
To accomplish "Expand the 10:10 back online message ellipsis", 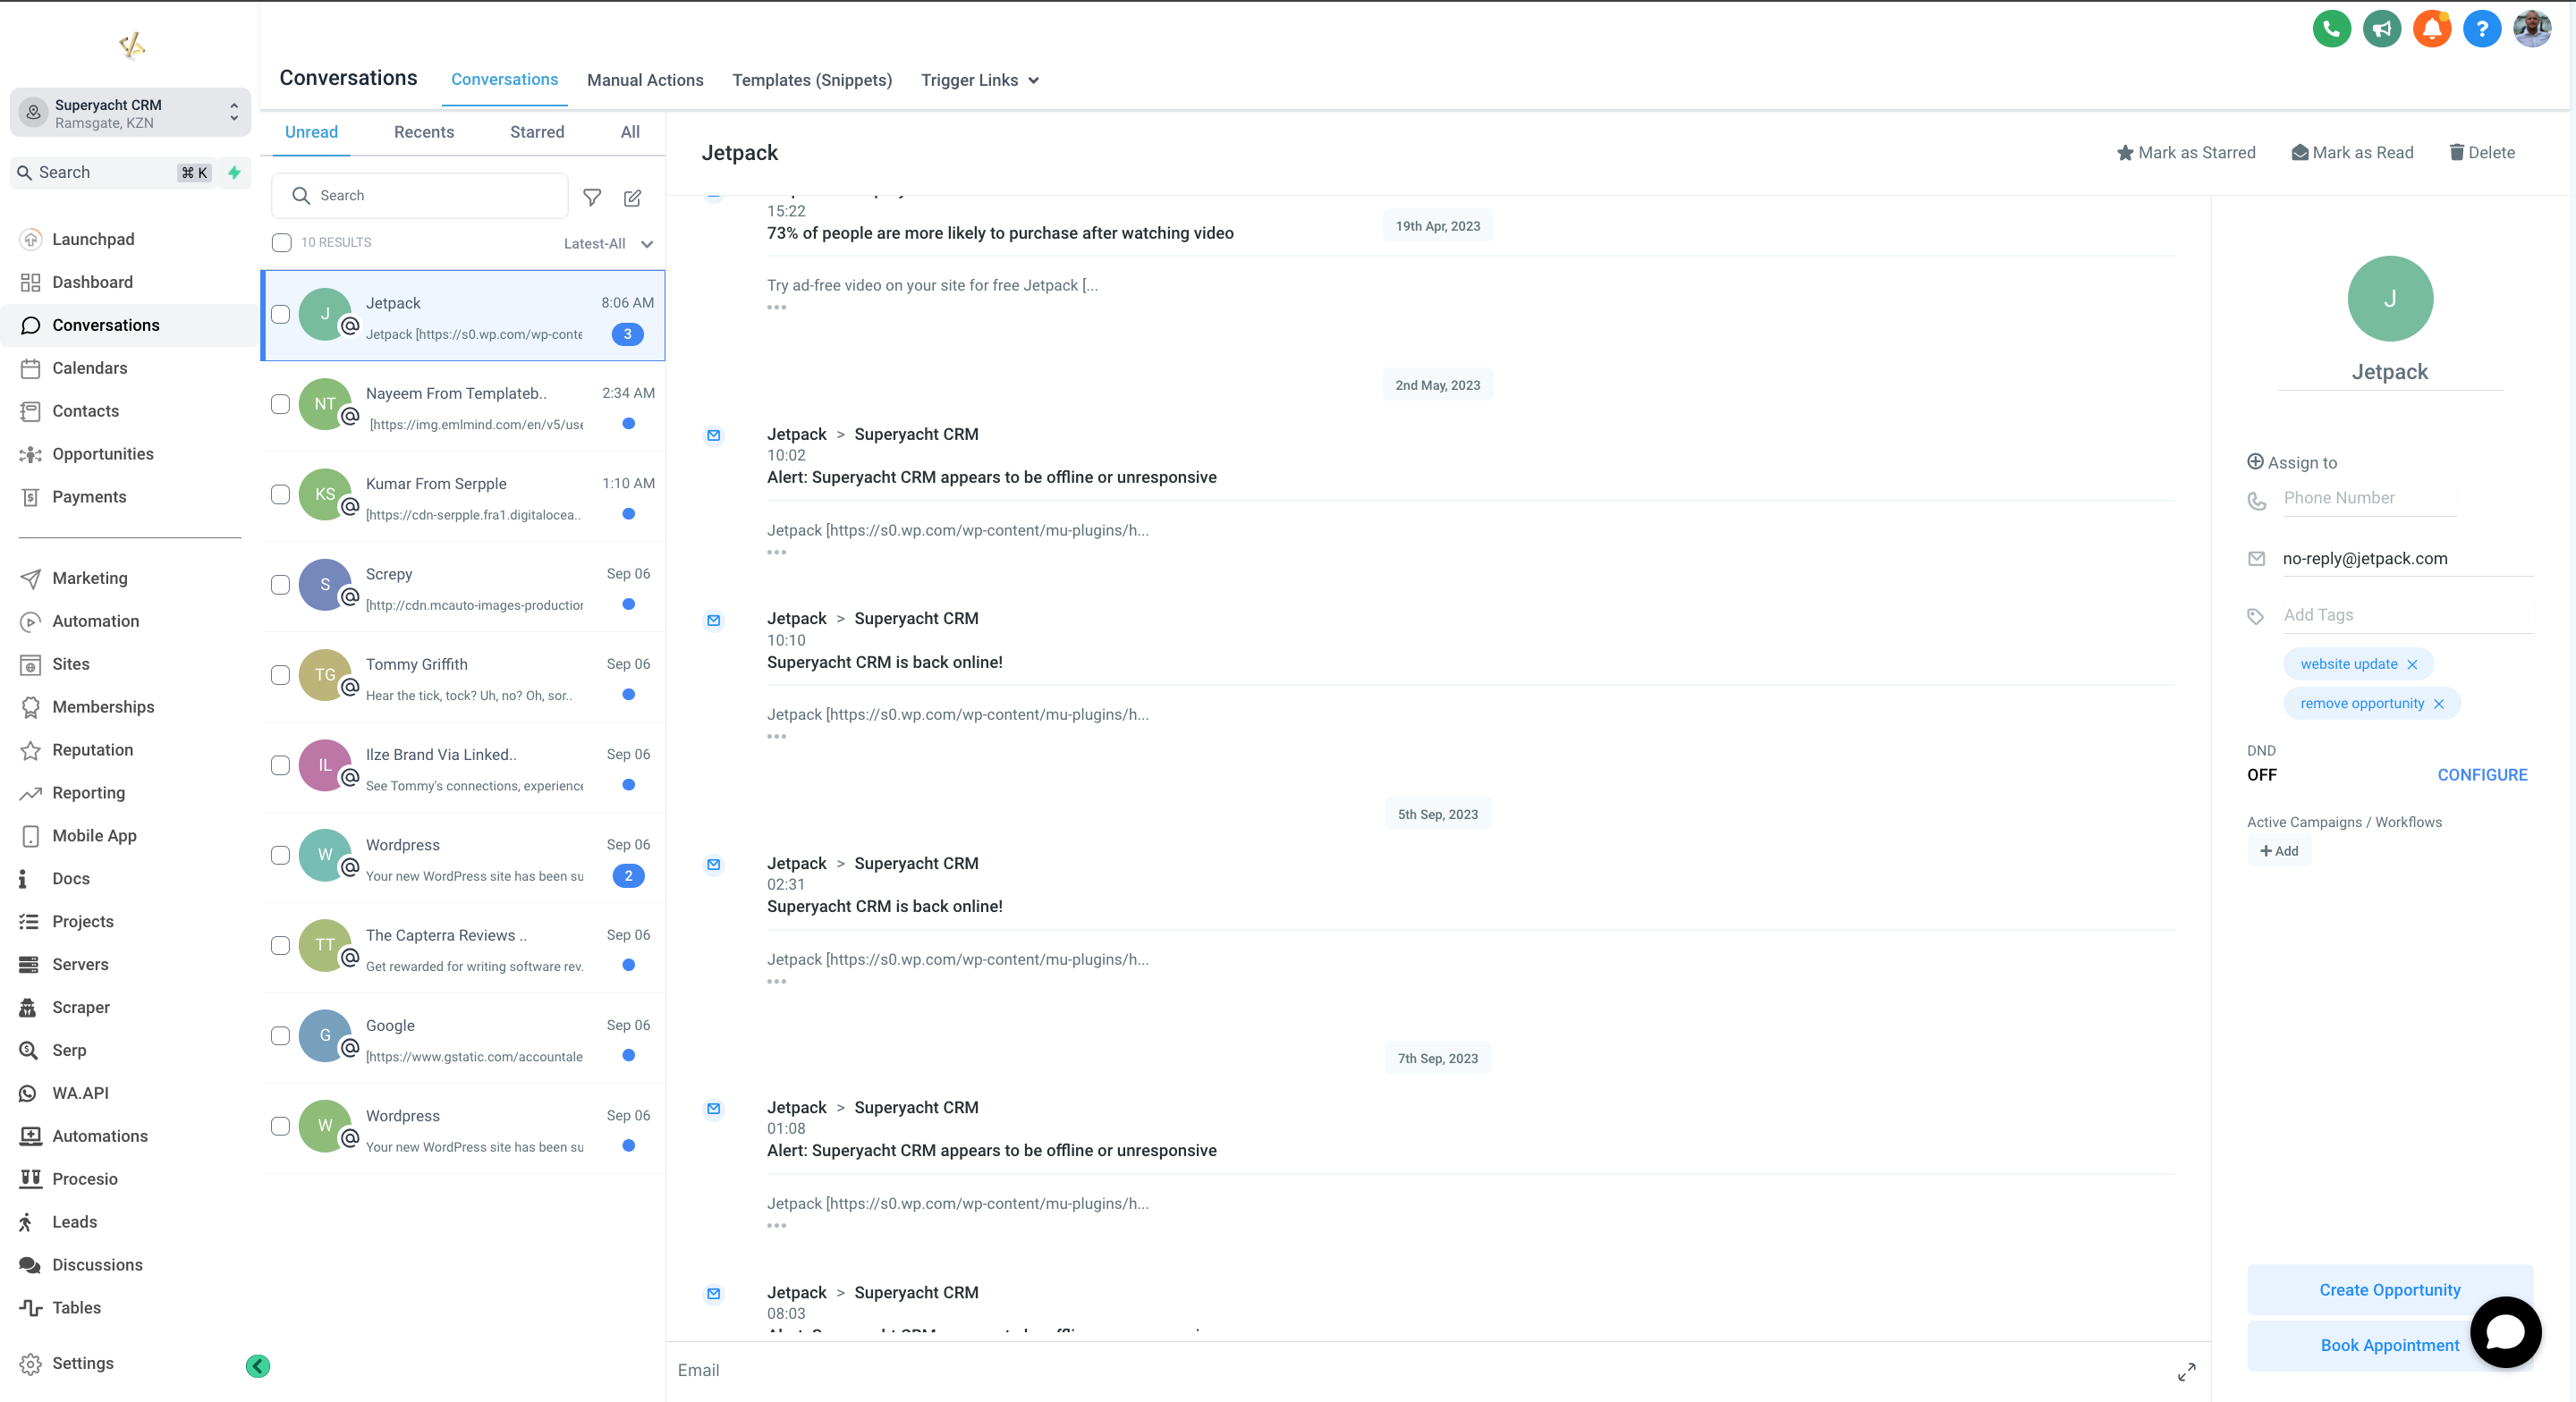I will click(776, 736).
